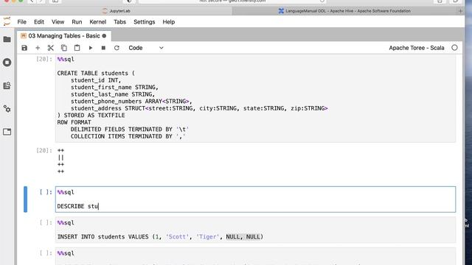Copy the selected cell
Image resolution: width=472 pixels, height=265 pixels.
[64, 48]
